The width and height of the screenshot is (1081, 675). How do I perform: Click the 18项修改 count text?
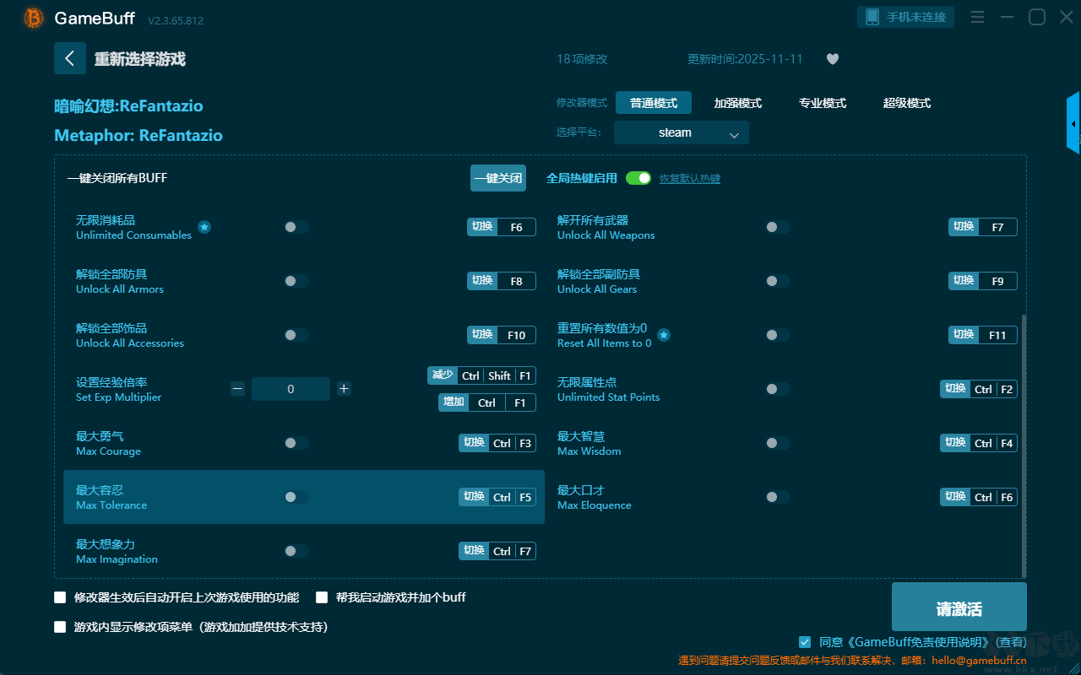pyautogui.click(x=582, y=59)
